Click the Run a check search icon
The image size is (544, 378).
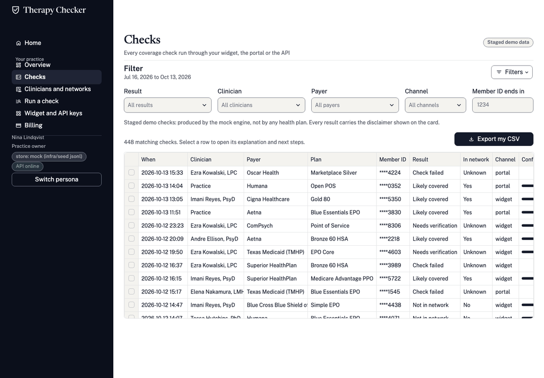pyautogui.click(x=18, y=102)
